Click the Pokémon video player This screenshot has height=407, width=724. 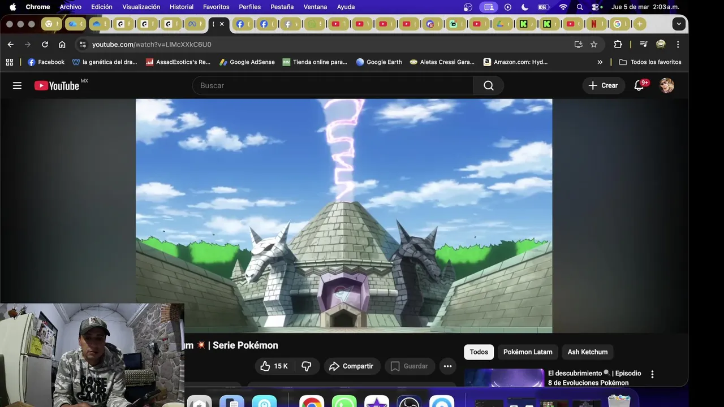coord(344,216)
